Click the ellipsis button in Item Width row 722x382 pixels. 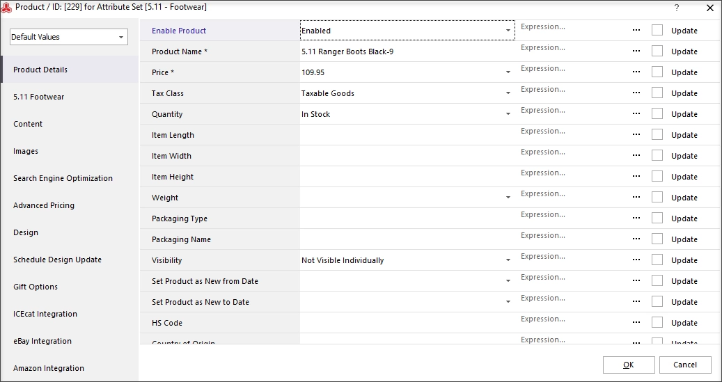636,156
